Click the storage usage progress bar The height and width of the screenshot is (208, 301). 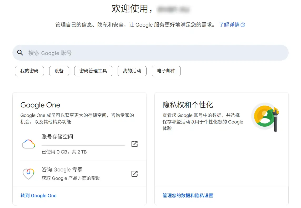coord(83,145)
